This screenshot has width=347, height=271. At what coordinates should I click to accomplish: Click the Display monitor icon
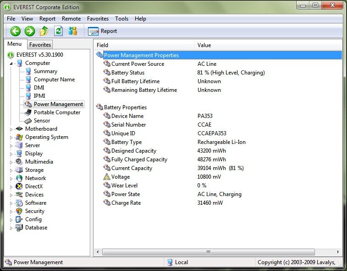(x=19, y=154)
